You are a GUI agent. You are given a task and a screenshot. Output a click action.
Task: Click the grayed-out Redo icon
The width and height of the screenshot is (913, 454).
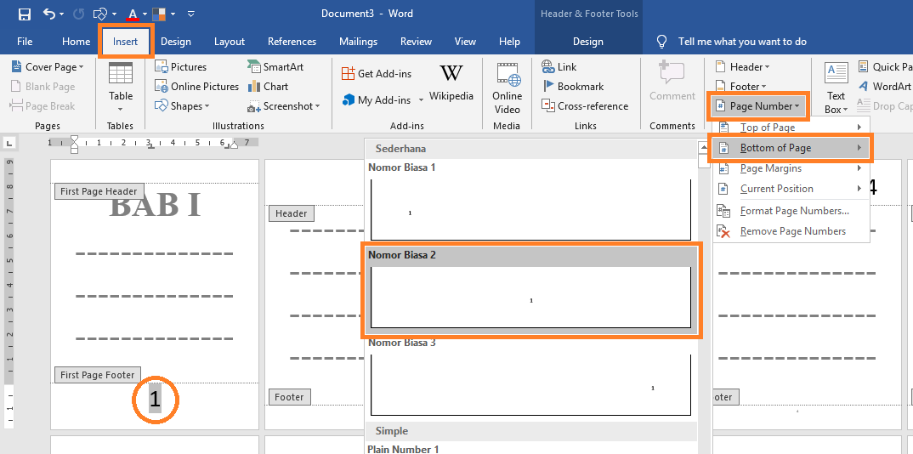78,14
